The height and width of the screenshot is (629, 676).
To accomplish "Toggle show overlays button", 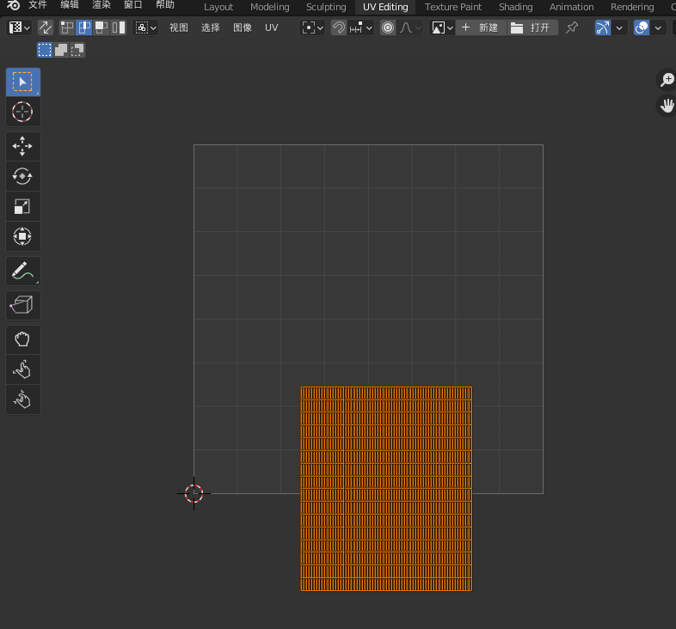I will click(642, 28).
